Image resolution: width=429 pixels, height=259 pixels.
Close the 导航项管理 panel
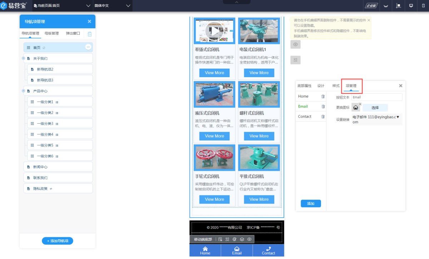tap(89, 21)
